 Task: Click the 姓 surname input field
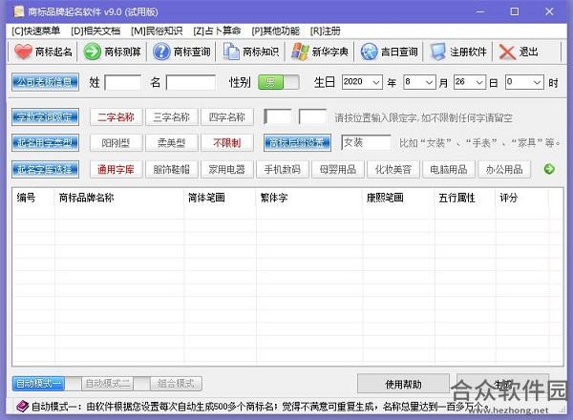coord(123,82)
